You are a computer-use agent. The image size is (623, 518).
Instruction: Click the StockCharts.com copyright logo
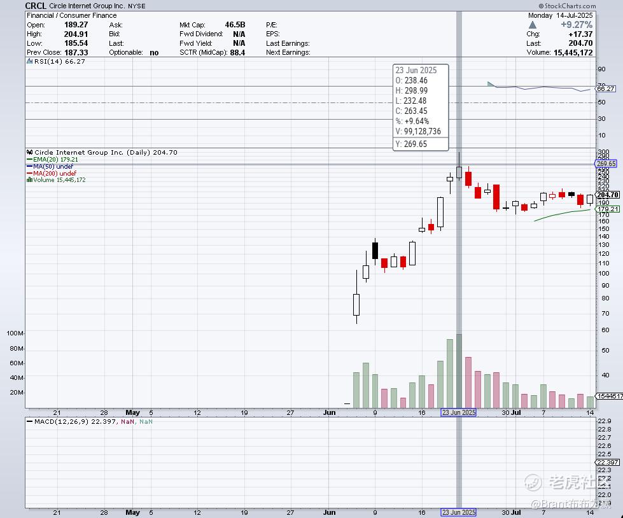(567, 6)
